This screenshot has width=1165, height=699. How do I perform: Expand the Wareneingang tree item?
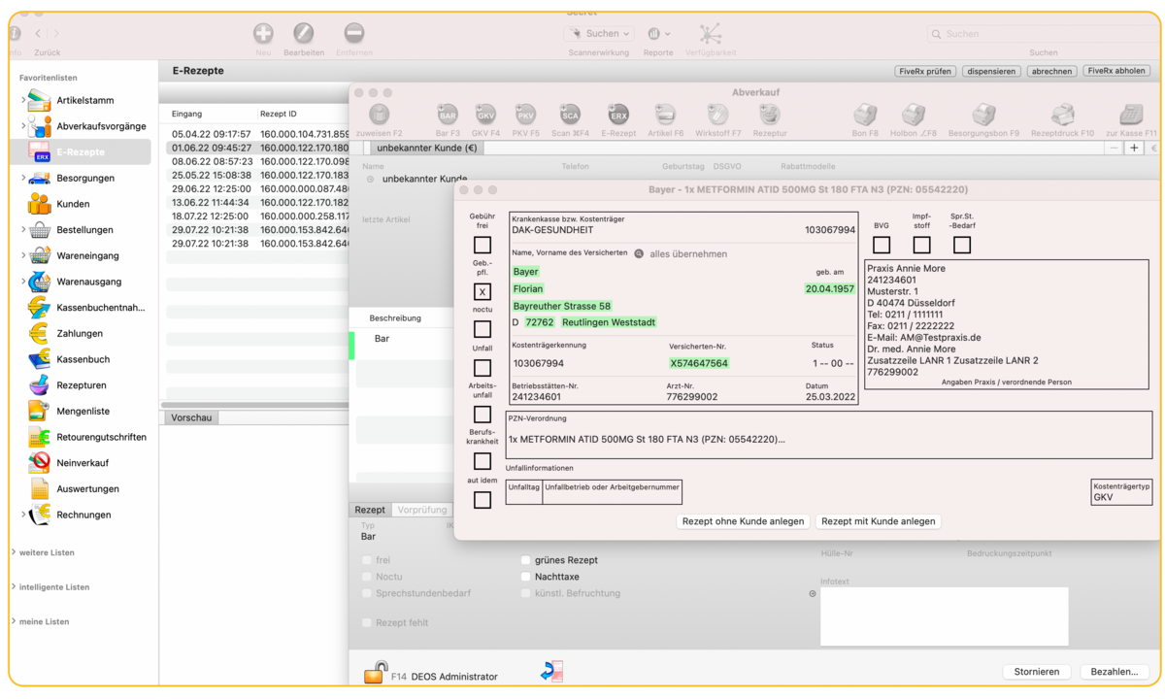click(x=23, y=256)
